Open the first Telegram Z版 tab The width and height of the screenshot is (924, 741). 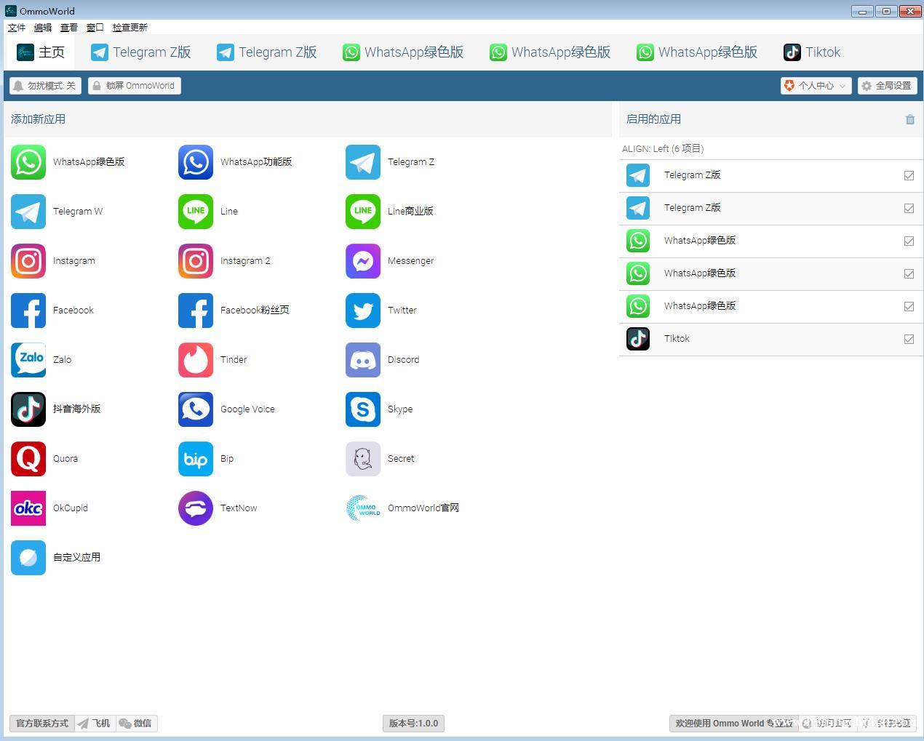click(x=141, y=52)
